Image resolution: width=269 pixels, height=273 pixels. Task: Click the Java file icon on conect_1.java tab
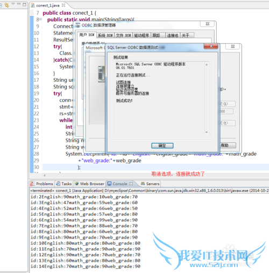coord(33,5)
